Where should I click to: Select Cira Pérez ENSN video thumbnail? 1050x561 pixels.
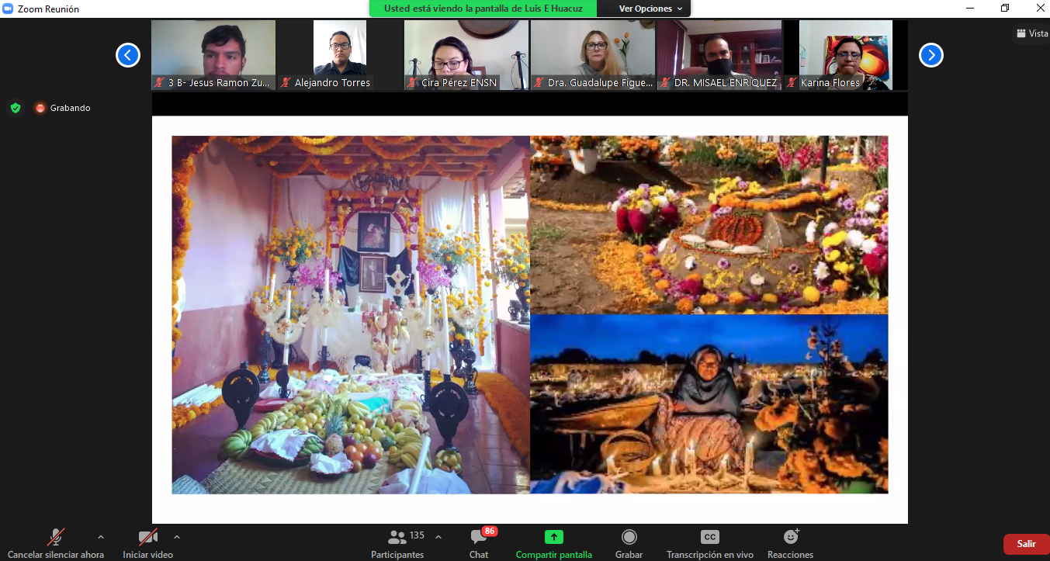[466, 55]
